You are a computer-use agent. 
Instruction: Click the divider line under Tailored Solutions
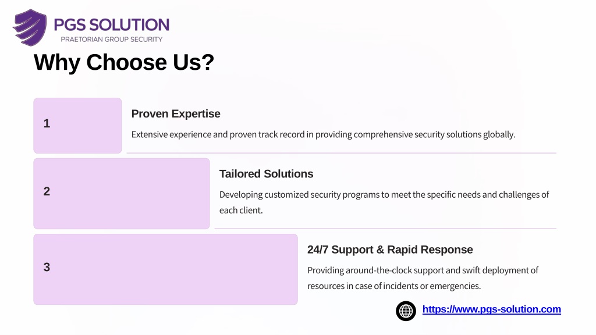[385, 229]
